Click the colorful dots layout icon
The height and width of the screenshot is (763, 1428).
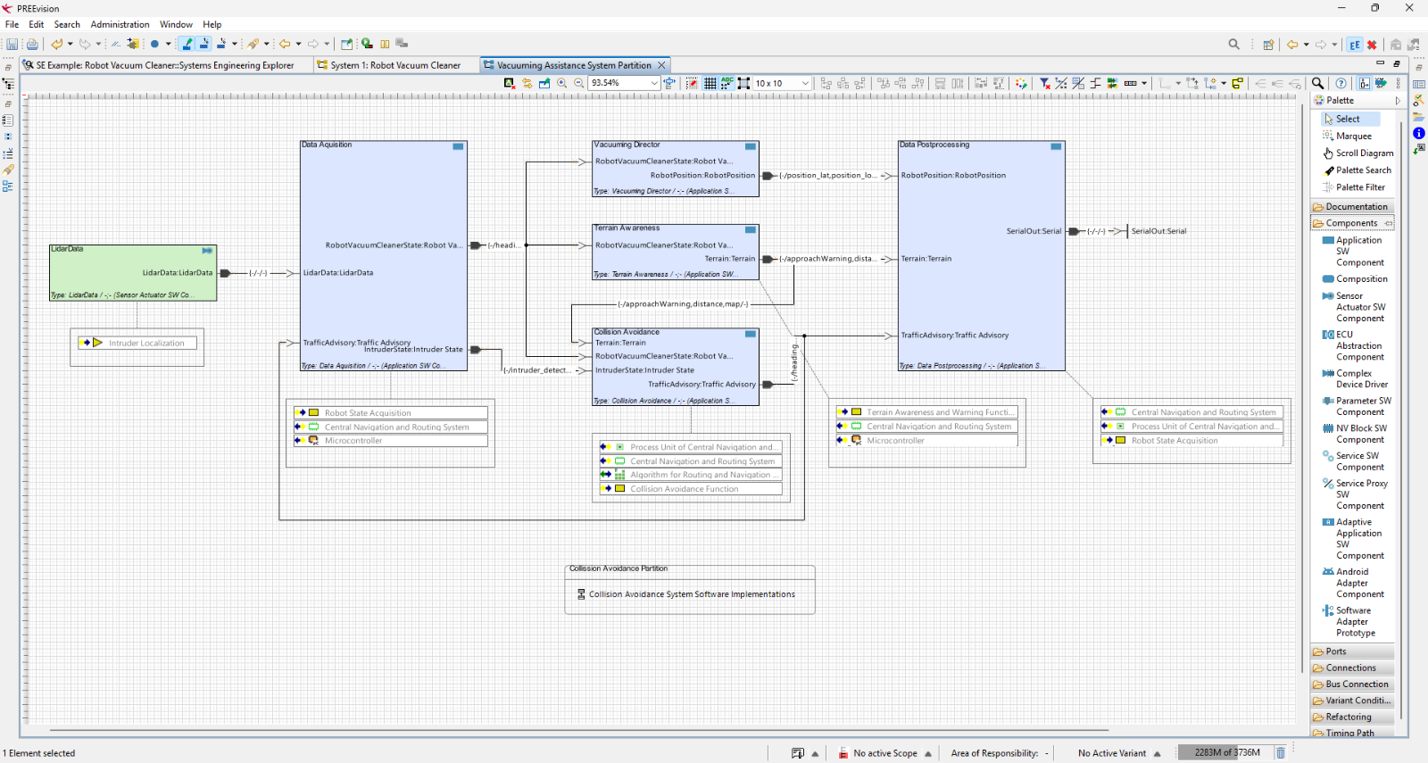[1021, 83]
